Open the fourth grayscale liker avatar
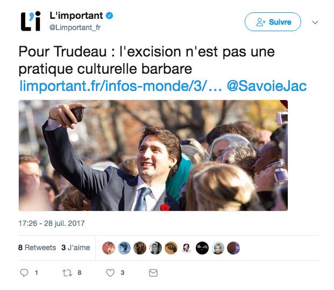The width and height of the screenshot is (334, 290). pyautogui.click(x=155, y=248)
